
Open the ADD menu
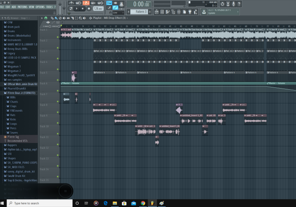pyautogui.click(x=14, y=7)
